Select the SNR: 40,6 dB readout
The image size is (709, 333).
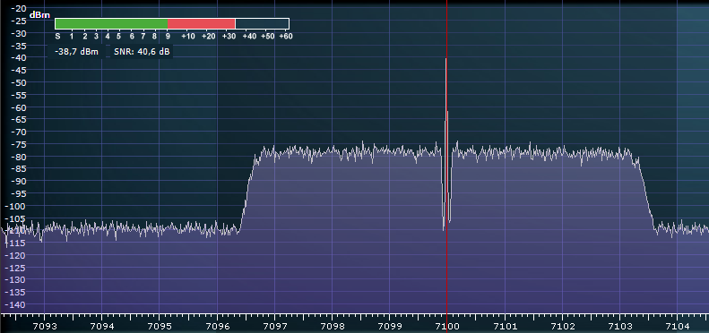pos(142,52)
